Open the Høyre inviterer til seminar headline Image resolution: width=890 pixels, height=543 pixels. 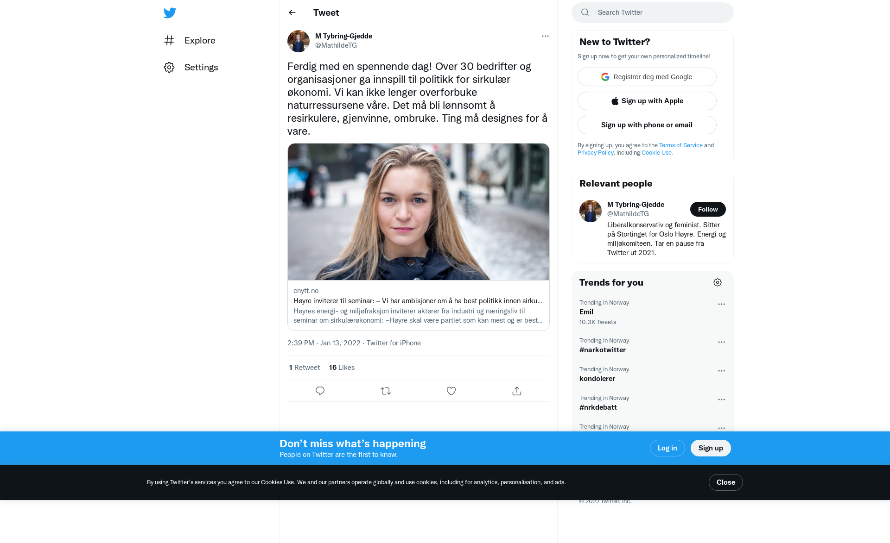418,300
